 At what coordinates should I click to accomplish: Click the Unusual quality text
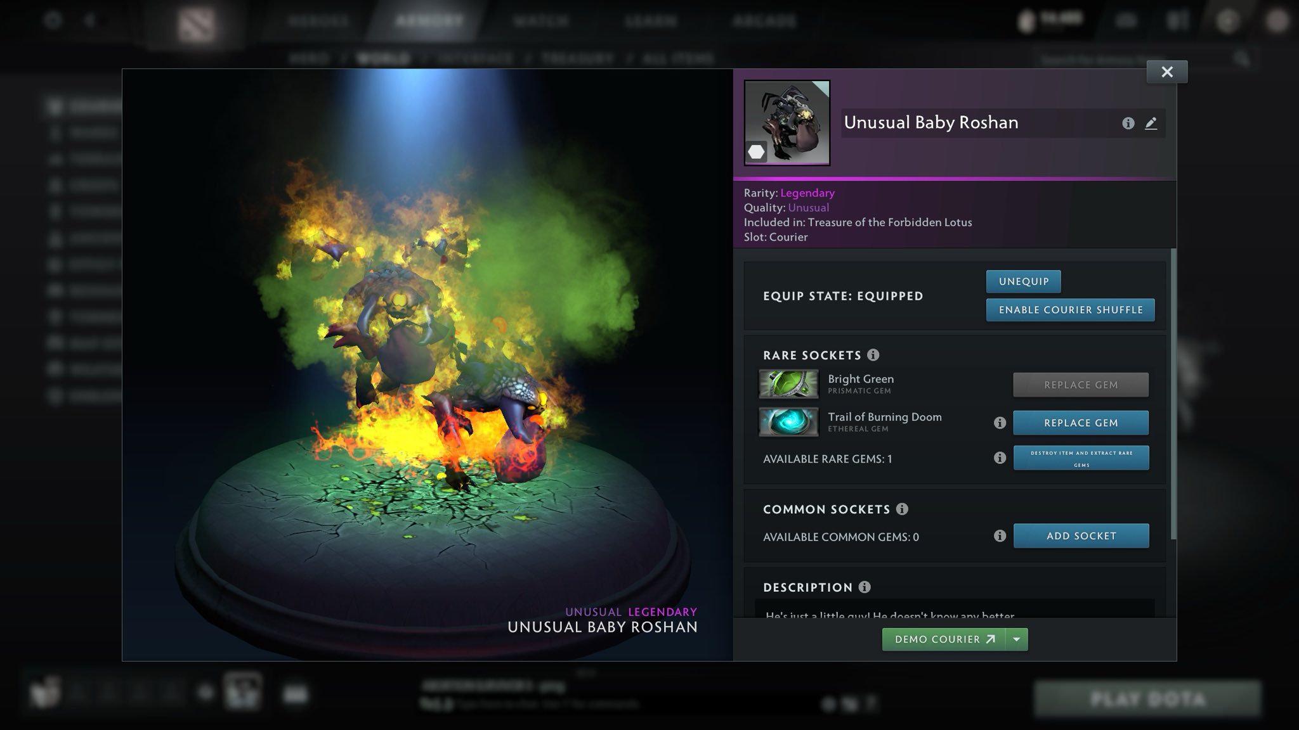(809, 207)
